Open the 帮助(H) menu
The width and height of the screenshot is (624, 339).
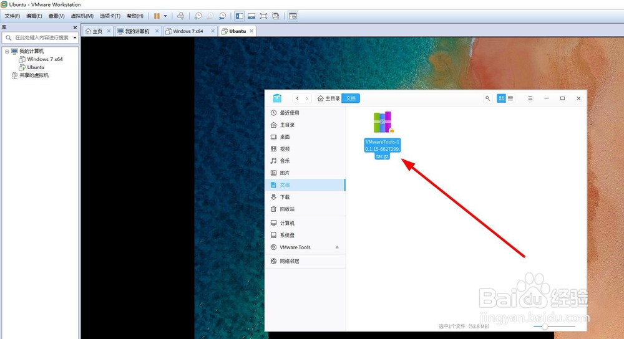tap(135, 16)
